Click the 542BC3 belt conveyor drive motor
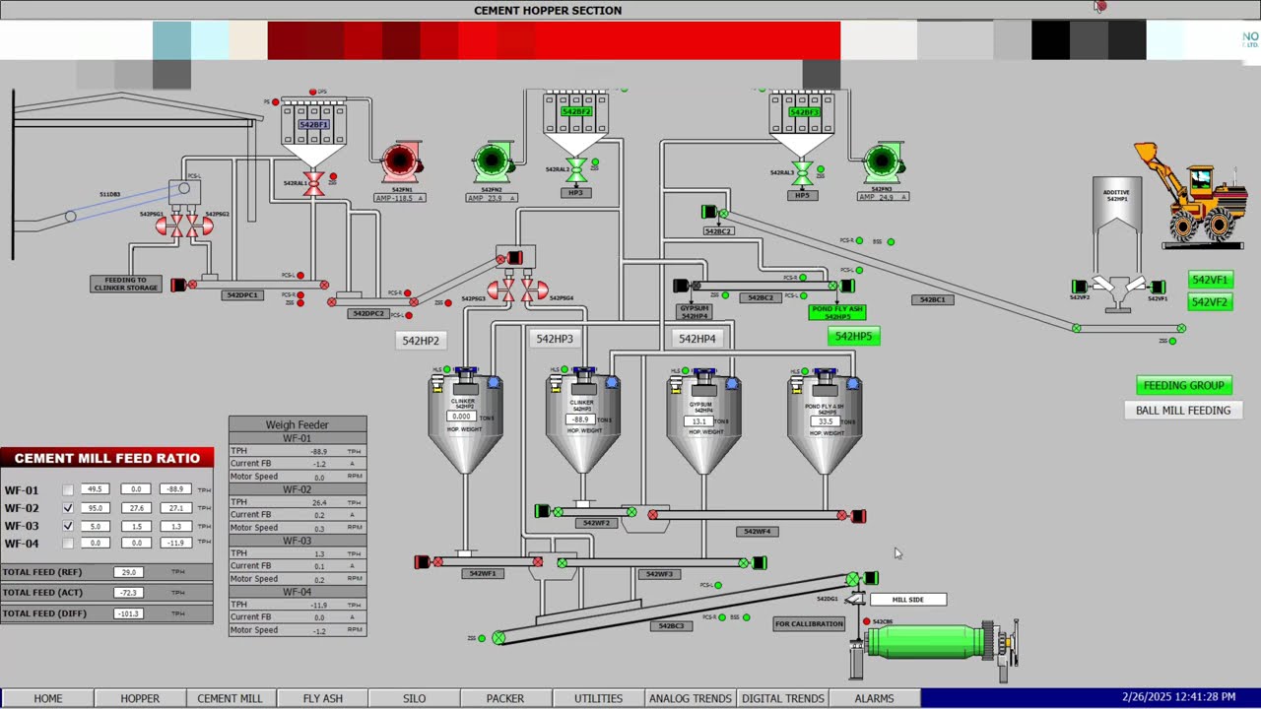The image size is (1261, 709). pos(871,578)
